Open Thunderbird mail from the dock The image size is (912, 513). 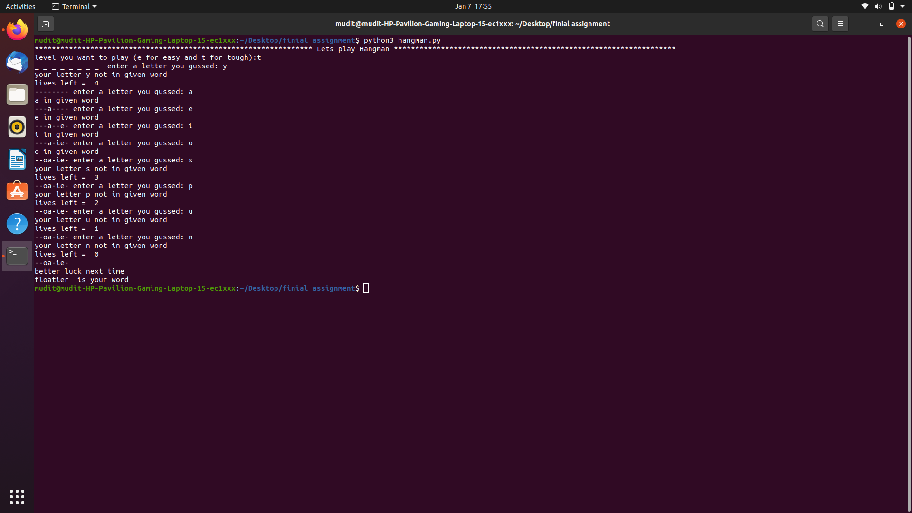pos(17,62)
